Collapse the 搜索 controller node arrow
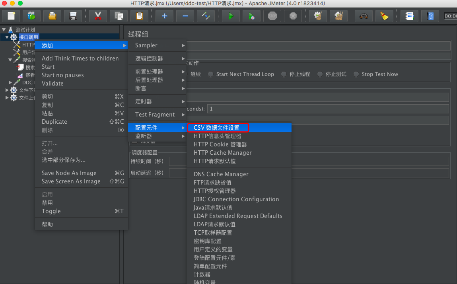This screenshot has height=284, width=457. [10, 60]
